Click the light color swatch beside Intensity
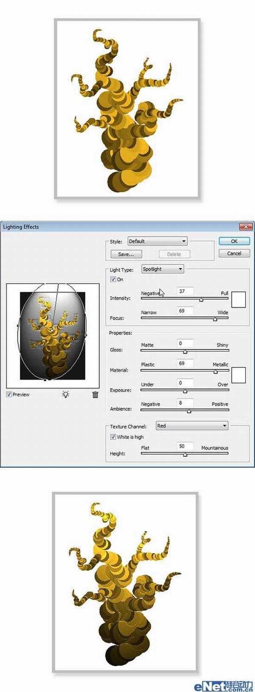 click(x=238, y=299)
